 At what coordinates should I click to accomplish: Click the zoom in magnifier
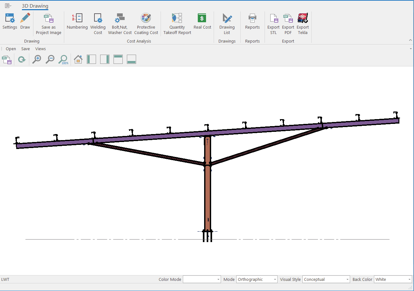coord(37,59)
